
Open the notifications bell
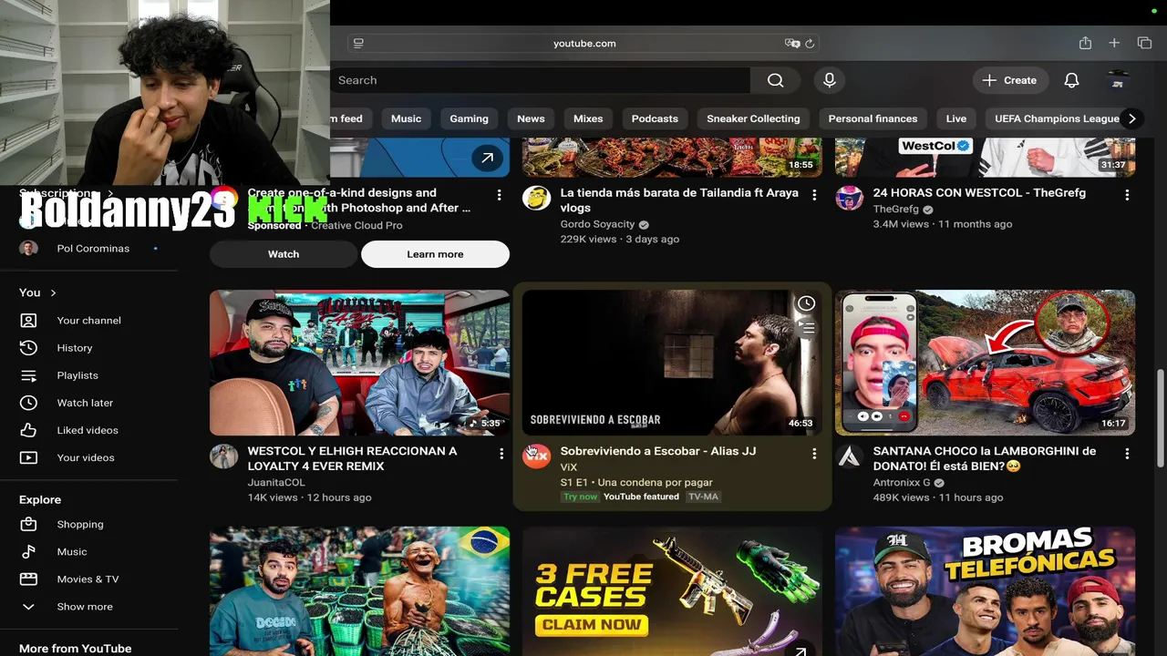click(1071, 80)
